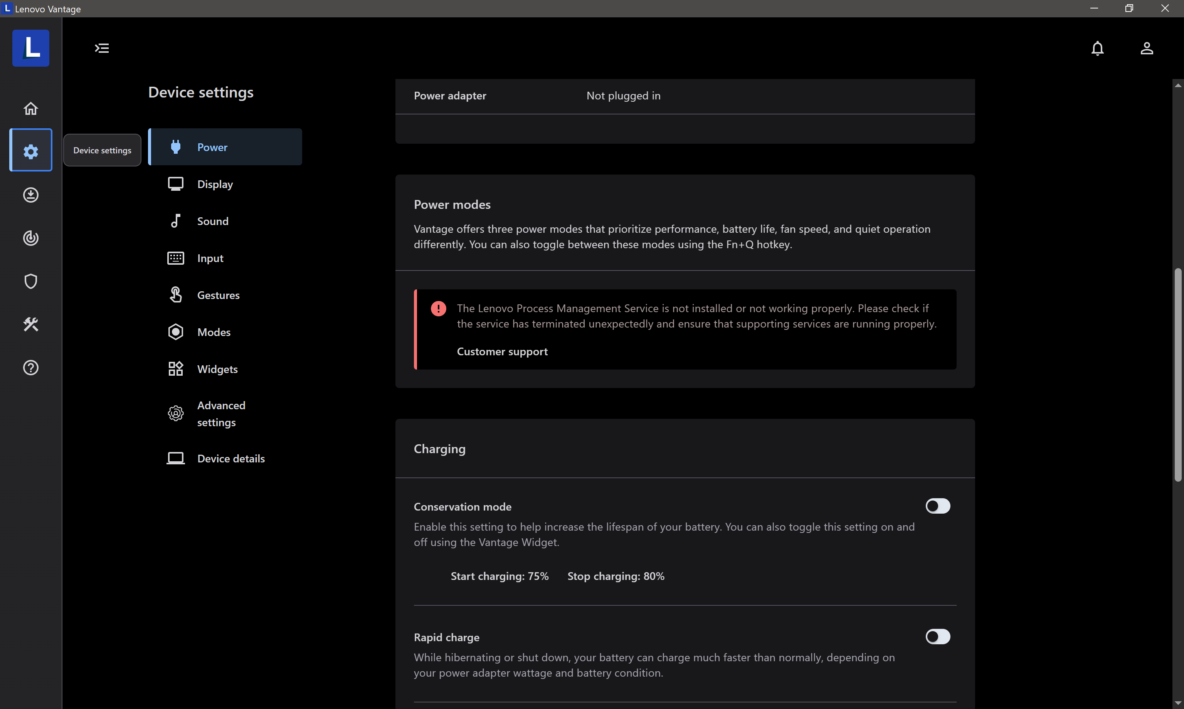Go to the Gestures section
This screenshot has width=1184, height=709.
(218, 295)
